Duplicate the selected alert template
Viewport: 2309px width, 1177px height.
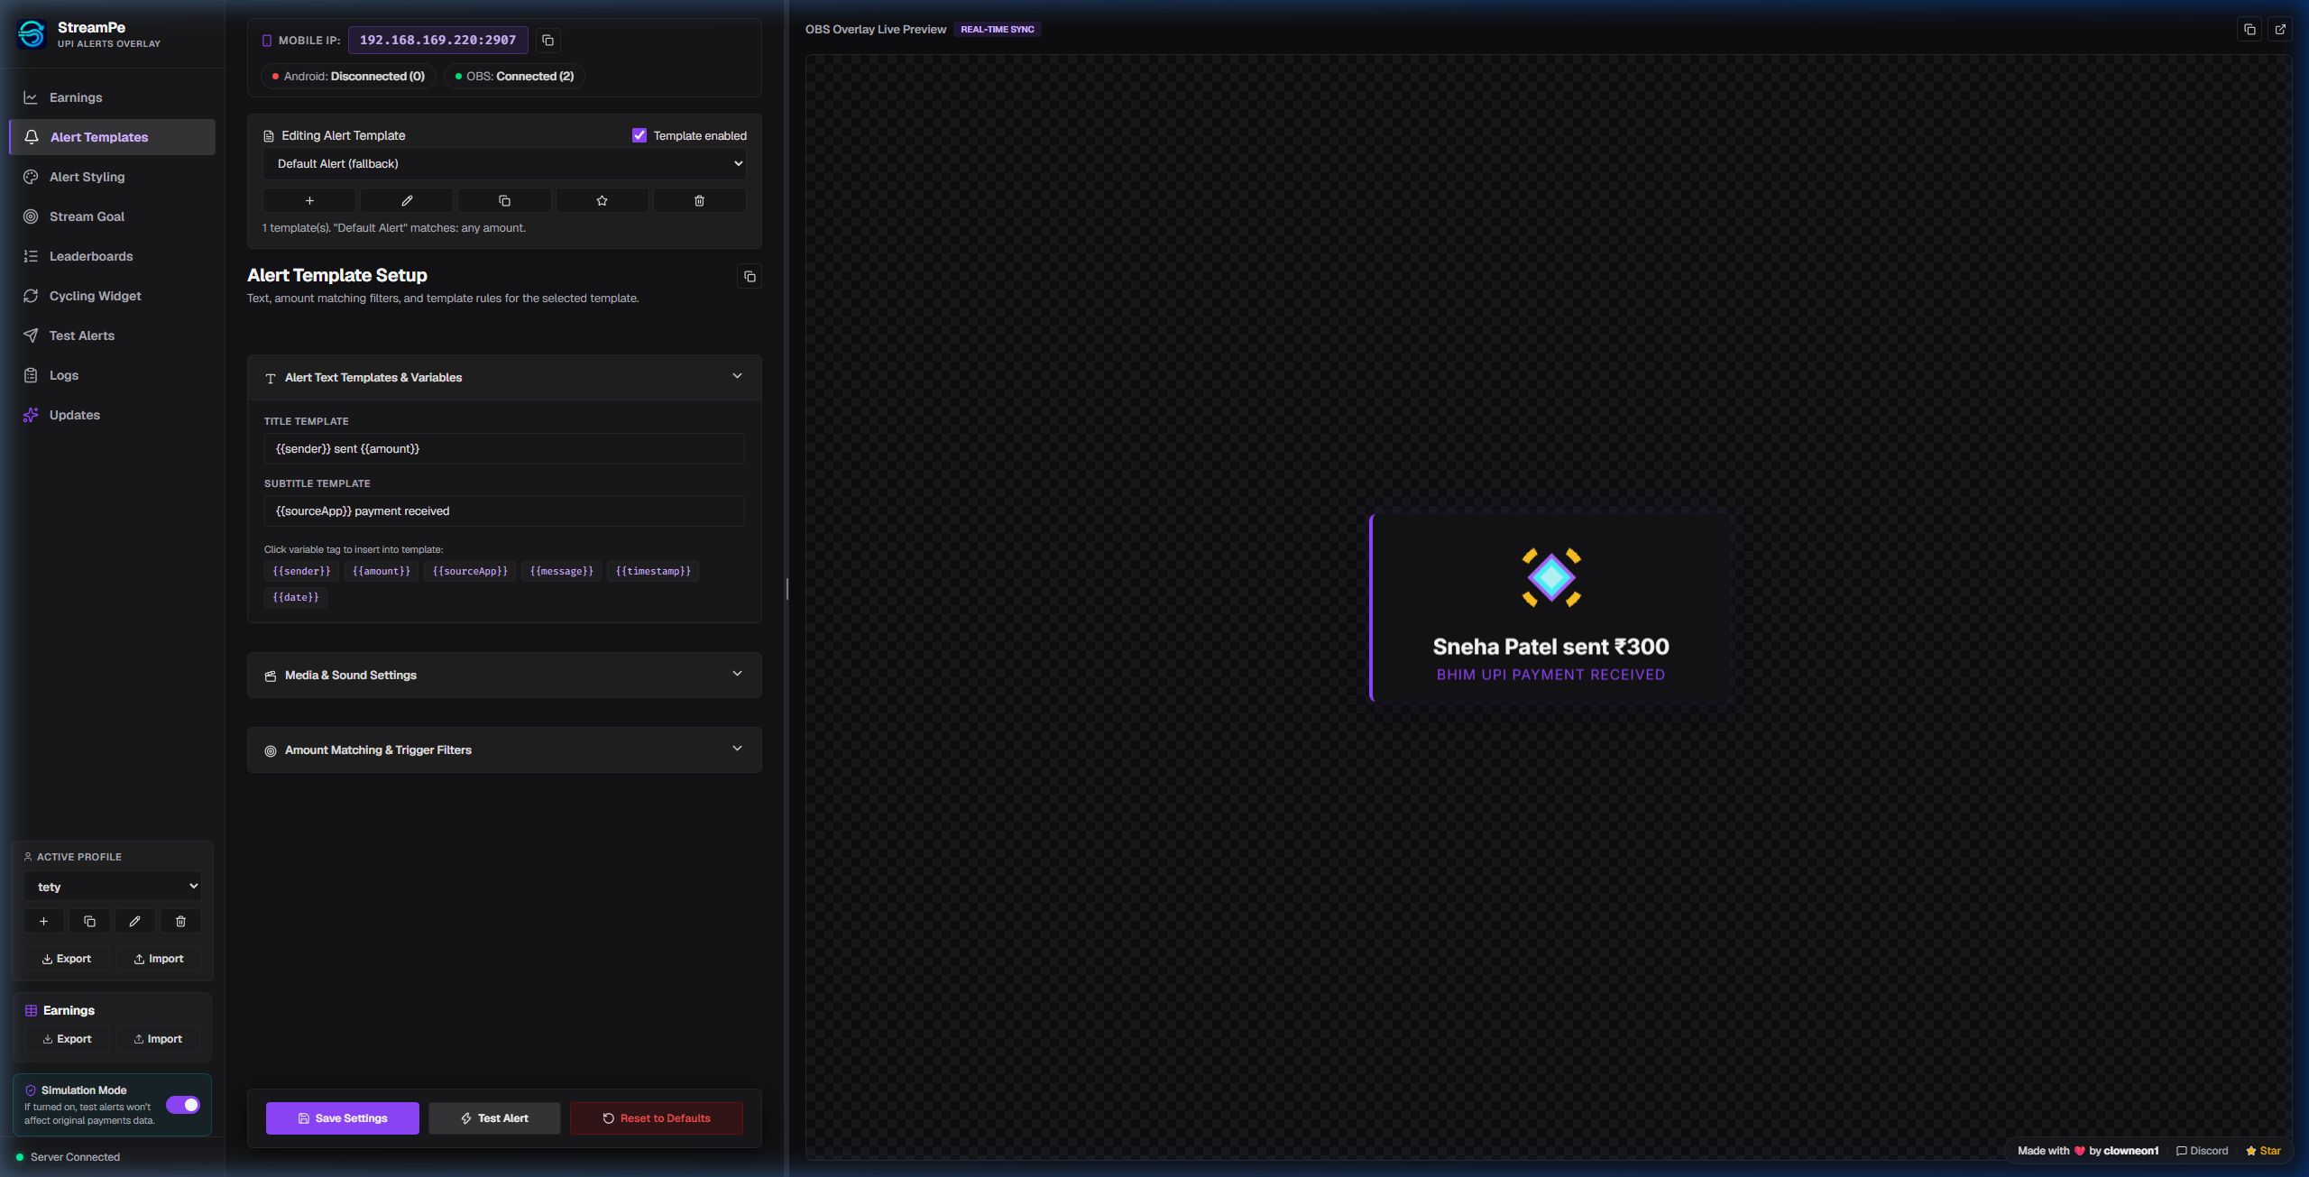504,201
